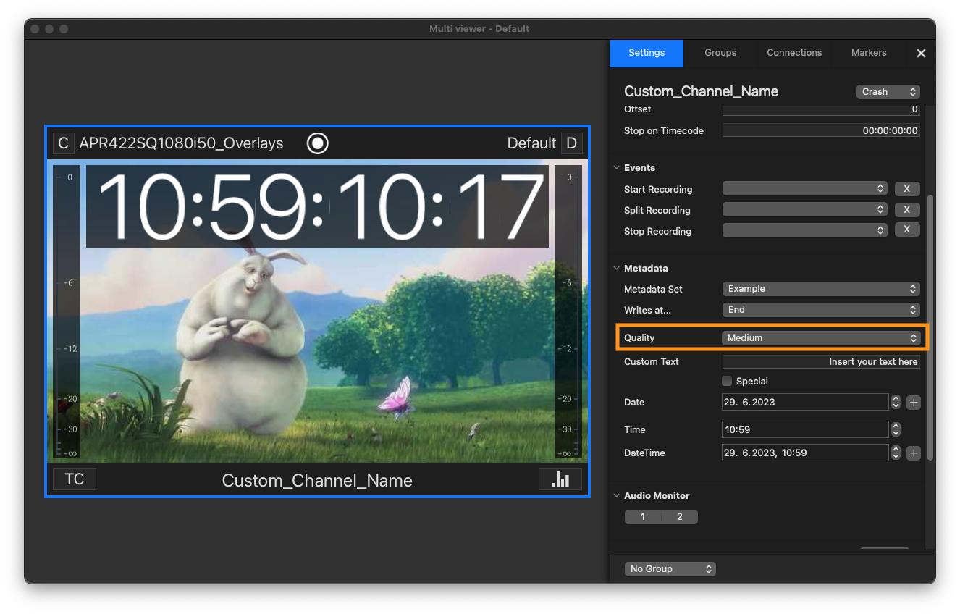Viewport: 960px width, 614px height.
Task: Clear the Split Recording event with X
Action: (x=907, y=209)
